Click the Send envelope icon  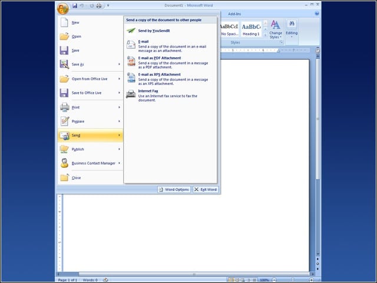click(64, 136)
